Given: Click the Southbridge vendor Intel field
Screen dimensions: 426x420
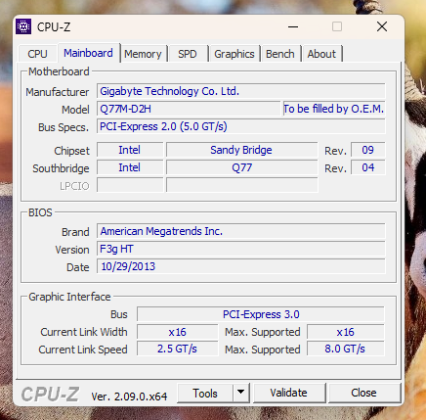Looking at the screenshot, I should 130,167.
